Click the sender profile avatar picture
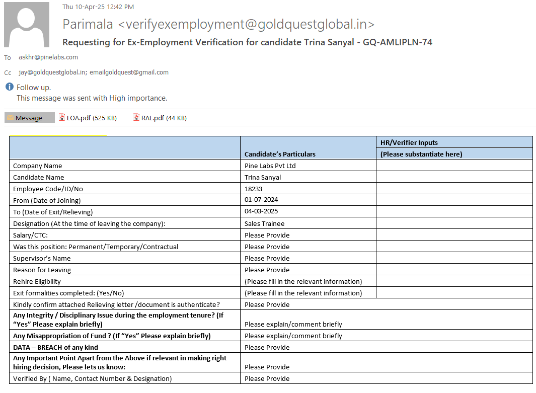Screen dimensions: 536x393 pos(27,25)
